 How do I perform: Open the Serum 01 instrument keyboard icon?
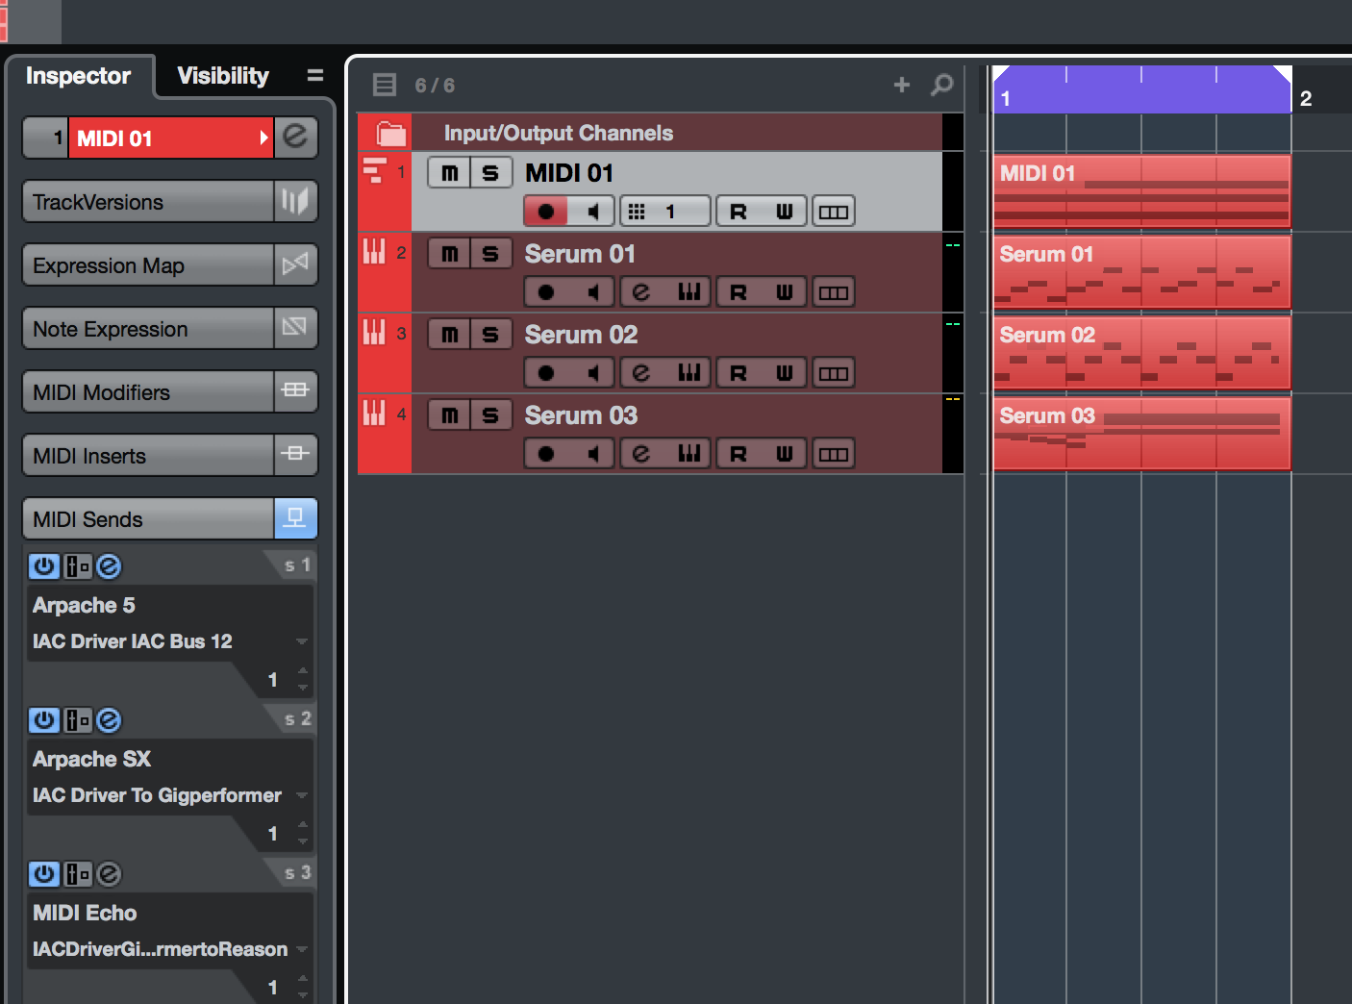coord(689,292)
